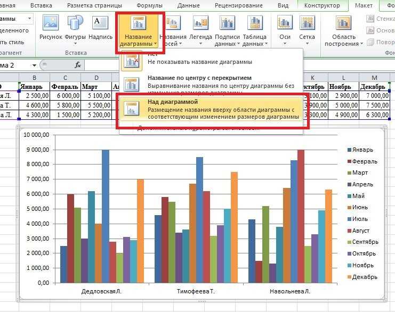This screenshot has width=395, height=312.
Task: Select column C header
Action: point(65,78)
